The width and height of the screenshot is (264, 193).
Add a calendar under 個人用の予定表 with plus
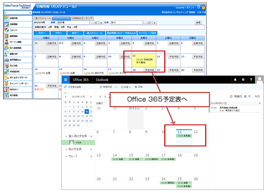[91, 136]
